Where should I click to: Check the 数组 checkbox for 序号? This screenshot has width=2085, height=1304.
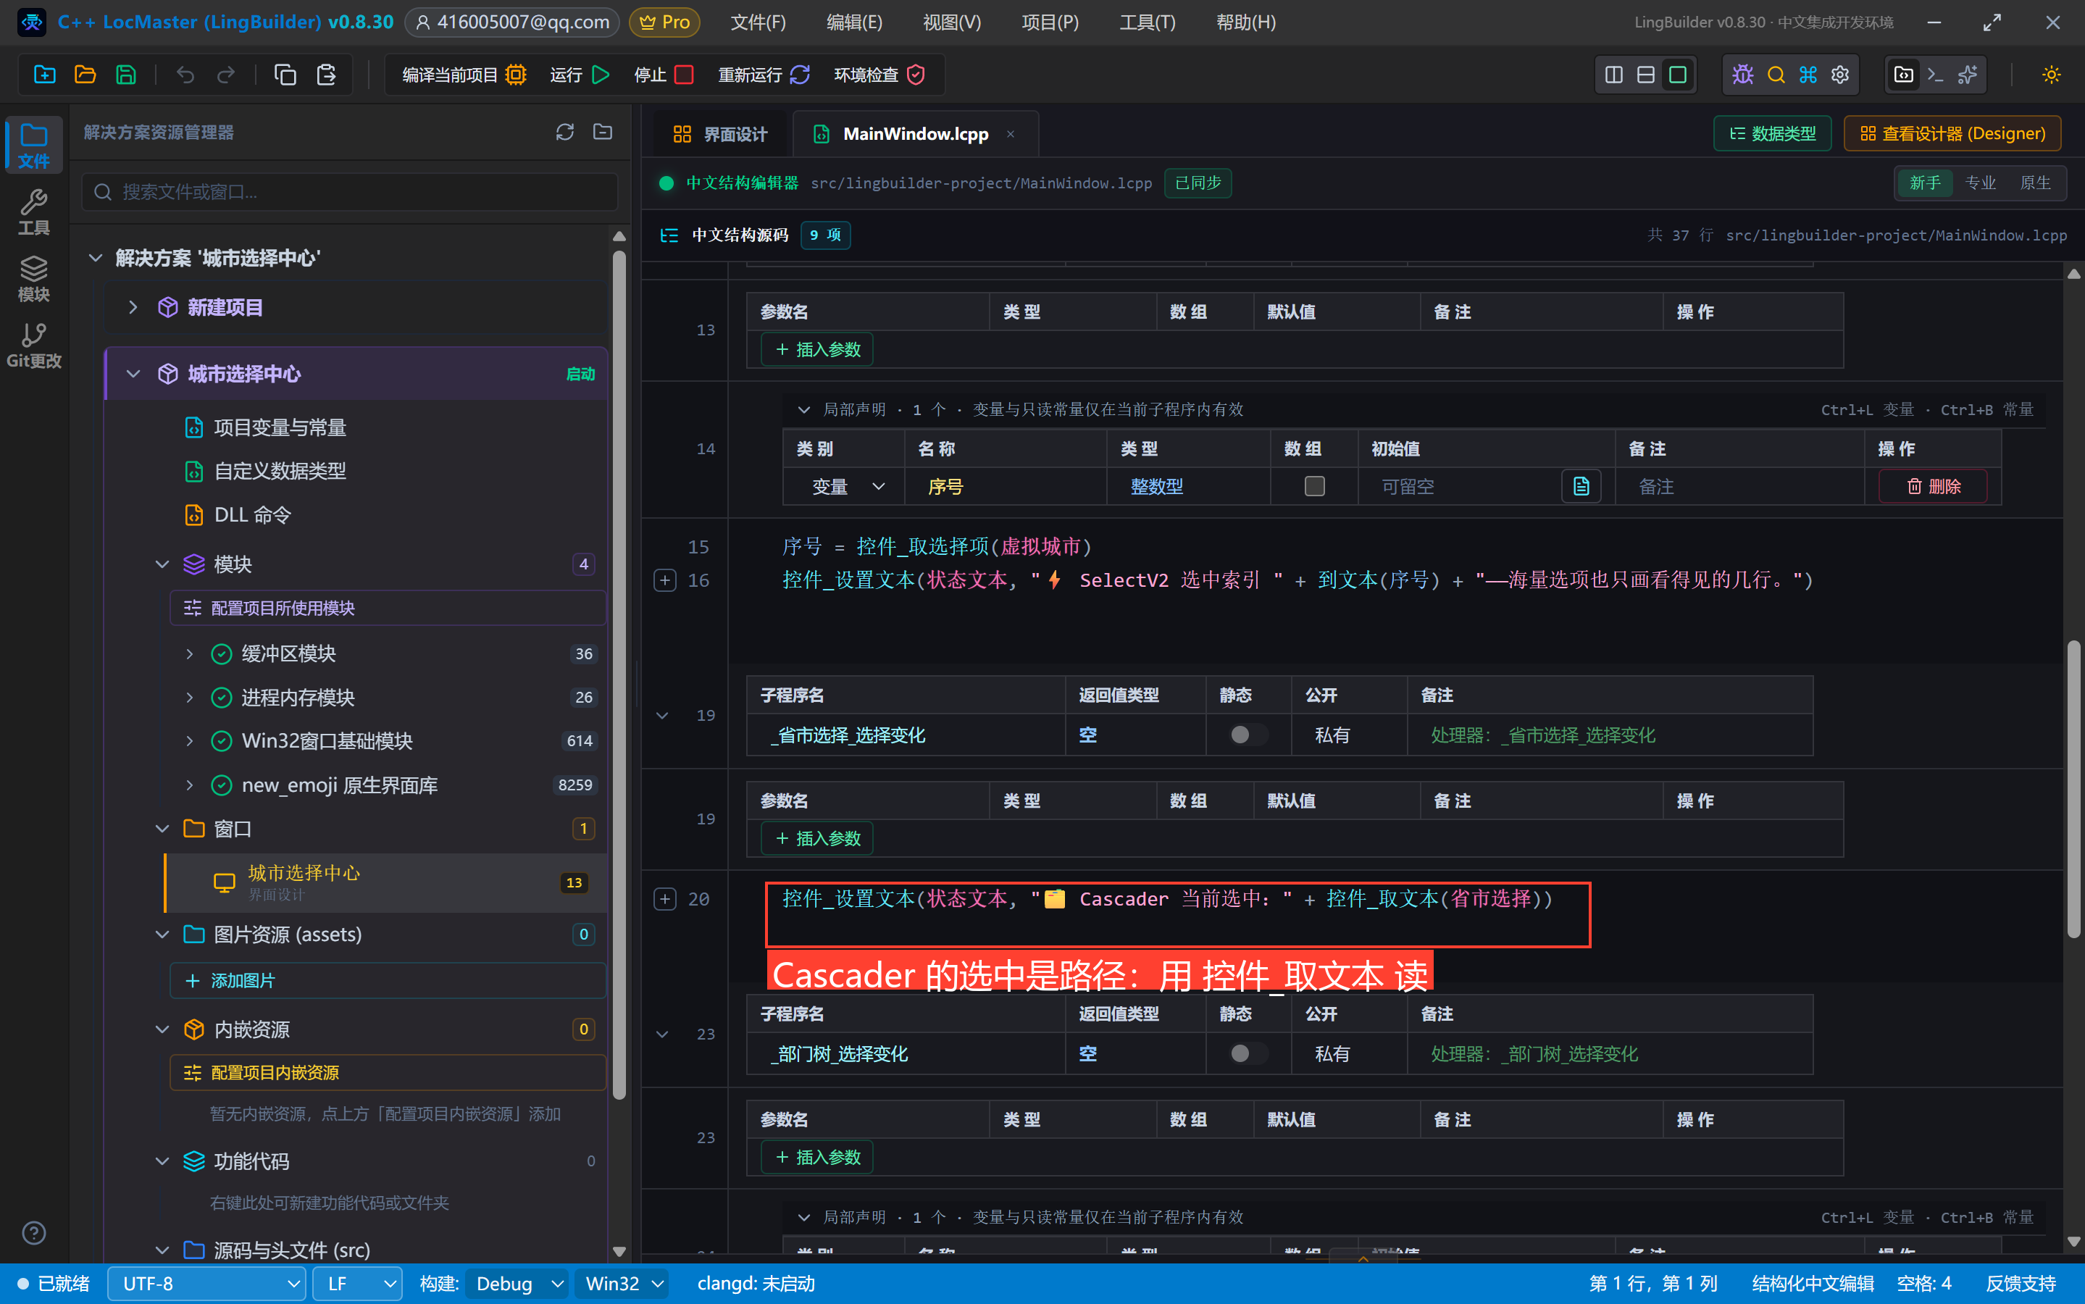tap(1314, 486)
